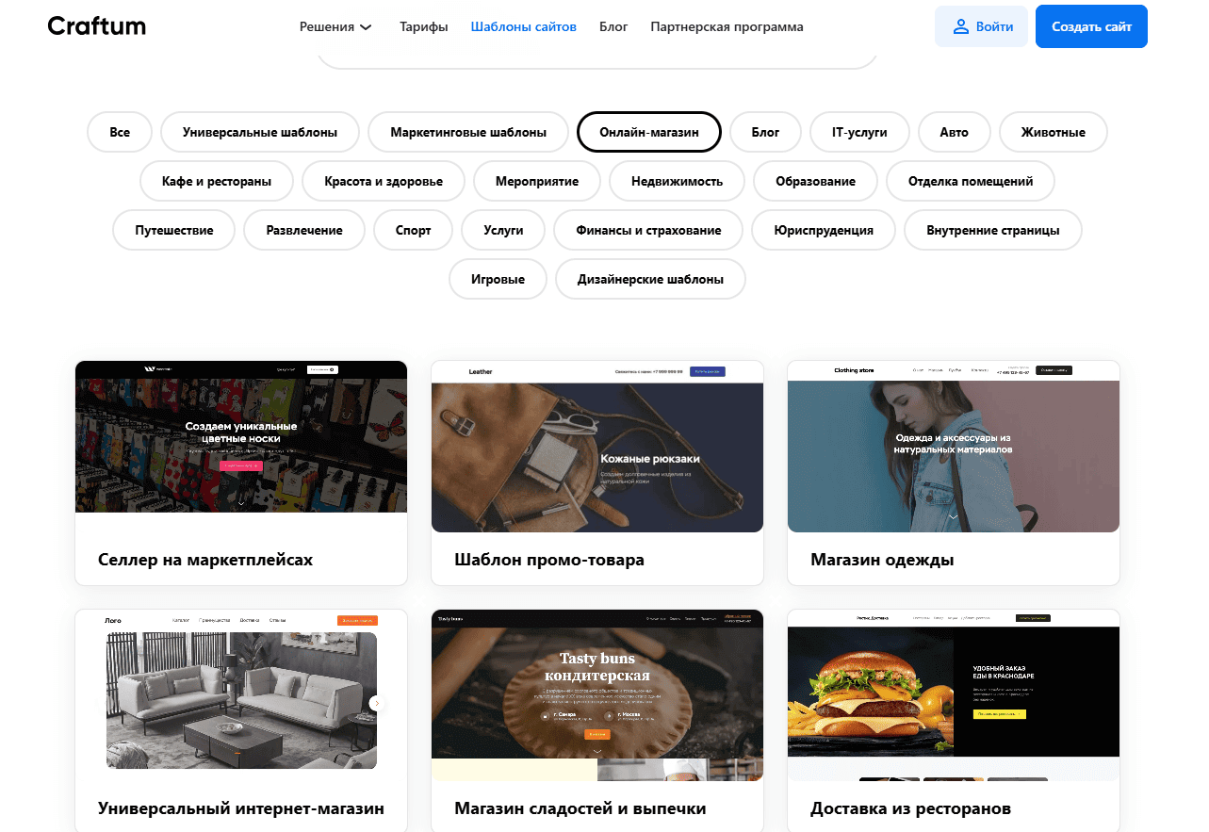Open the Магазин сладостей и выпечки title
The width and height of the screenshot is (1209, 832).
click(x=580, y=808)
